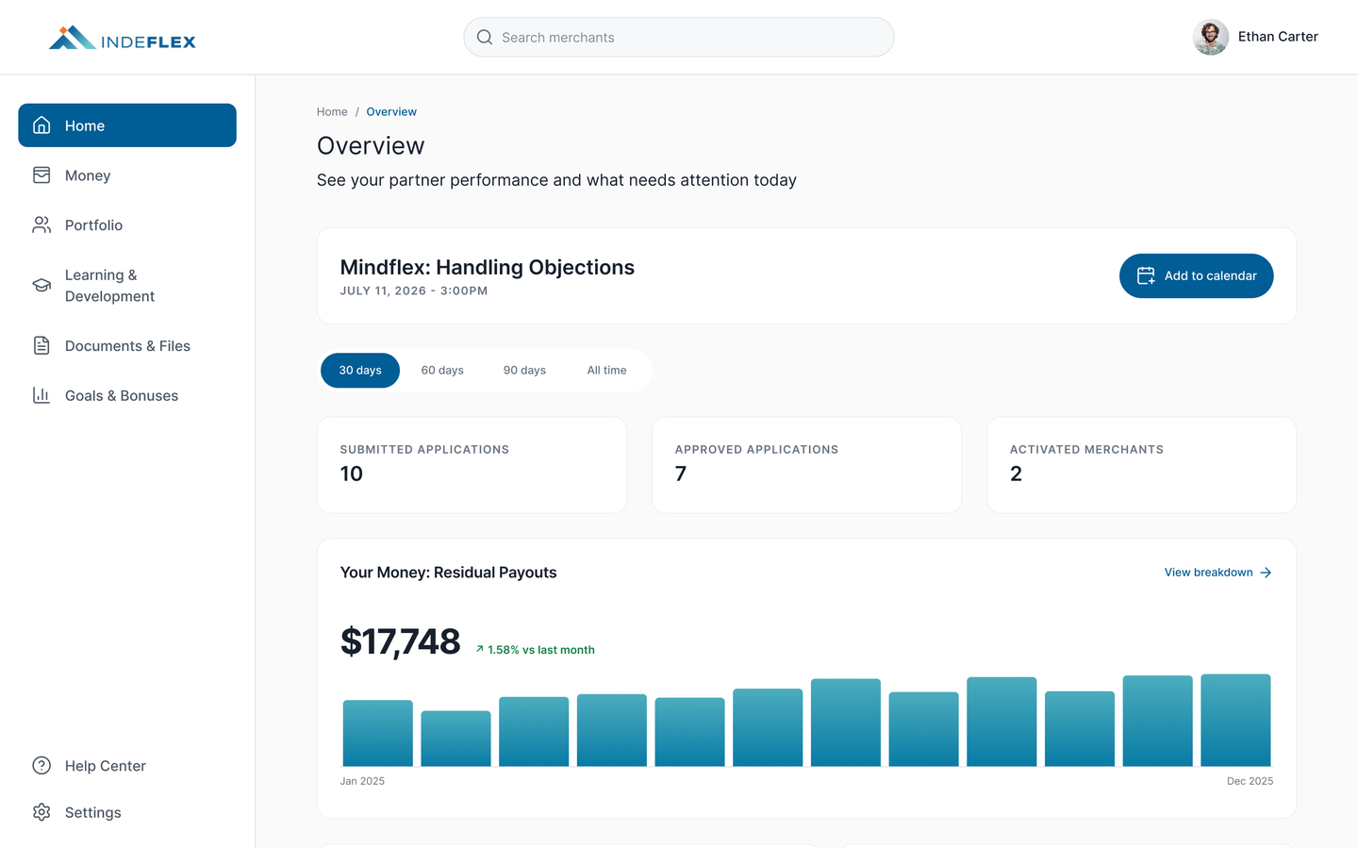
Task: Click the Your Money: Residual Payouts heading
Action: tap(448, 573)
